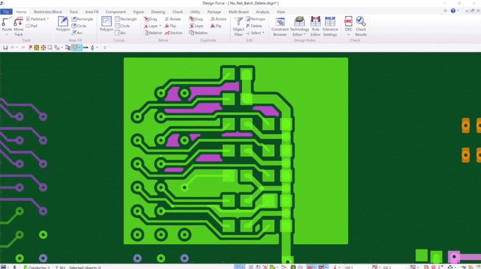Viewport: 481px width, 269px height.
Task: Expand the DRC button dropdown arrow
Action: [349, 35]
